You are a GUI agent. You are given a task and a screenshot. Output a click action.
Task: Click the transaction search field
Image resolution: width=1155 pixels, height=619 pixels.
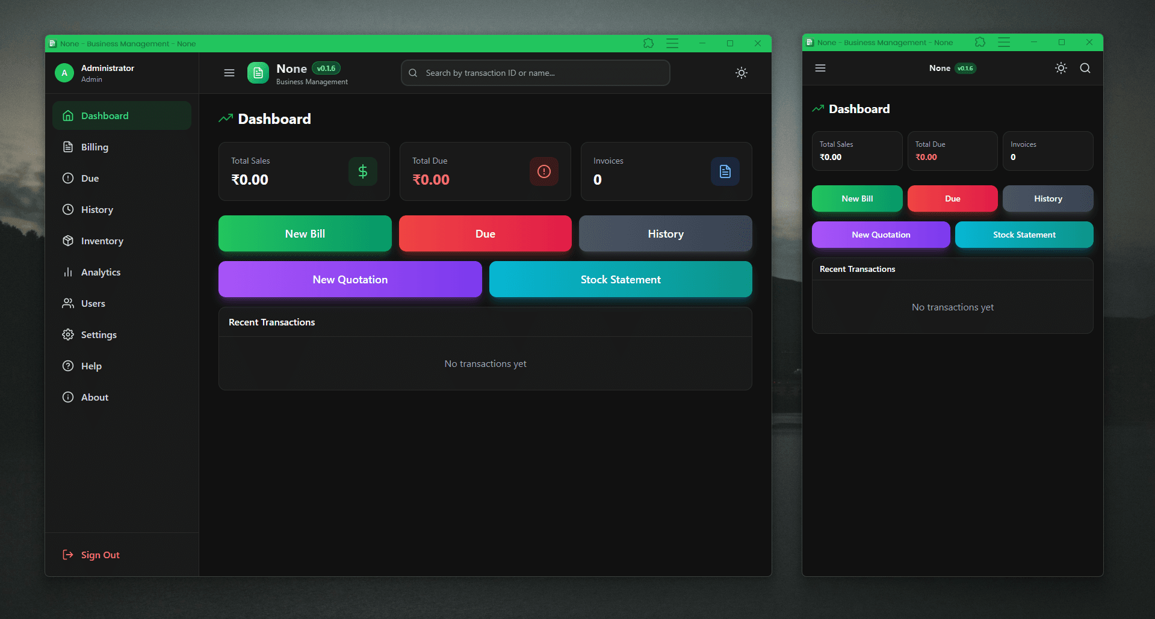[534, 72]
